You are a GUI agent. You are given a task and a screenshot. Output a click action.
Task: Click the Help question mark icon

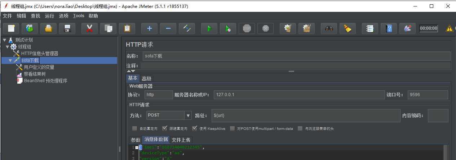[x=389, y=28]
